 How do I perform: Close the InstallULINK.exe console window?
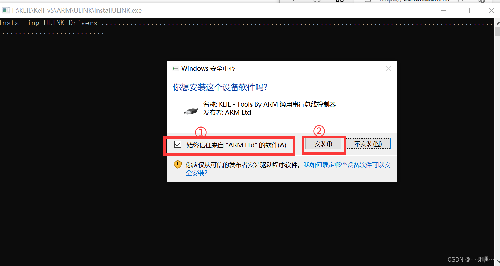491,11
